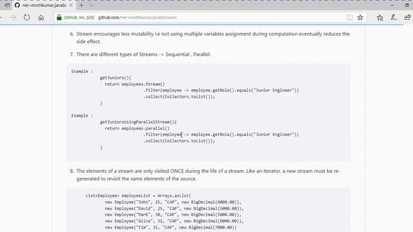Open the favorites hub icon
The width and height of the screenshot is (413, 232).
point(380,17)
